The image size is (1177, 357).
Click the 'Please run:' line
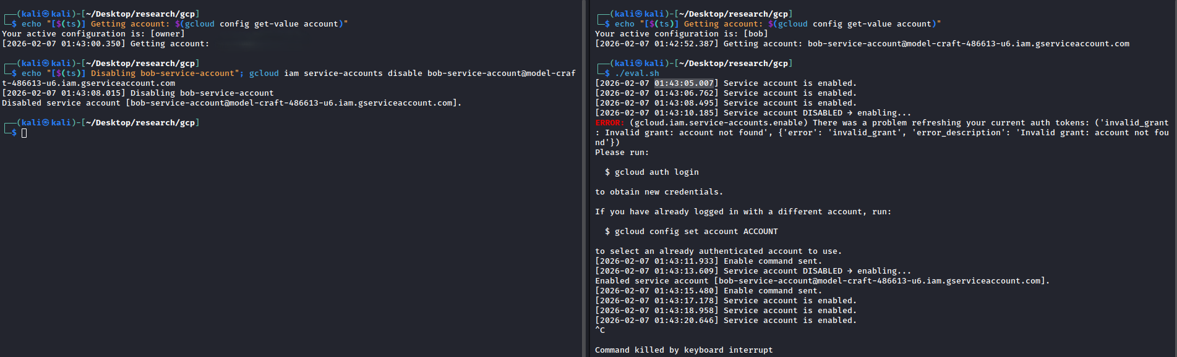pos(622,153)
